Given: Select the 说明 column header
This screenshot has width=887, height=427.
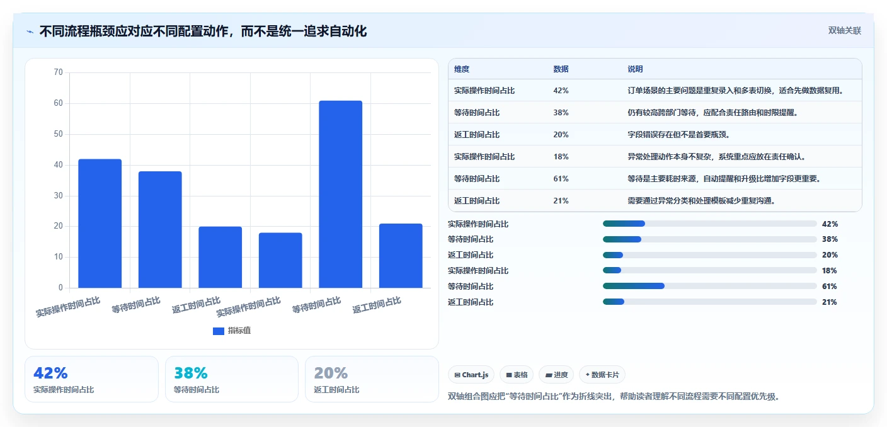Looking at the screenshot, I should pyautogui.click(x=635, y=69).
